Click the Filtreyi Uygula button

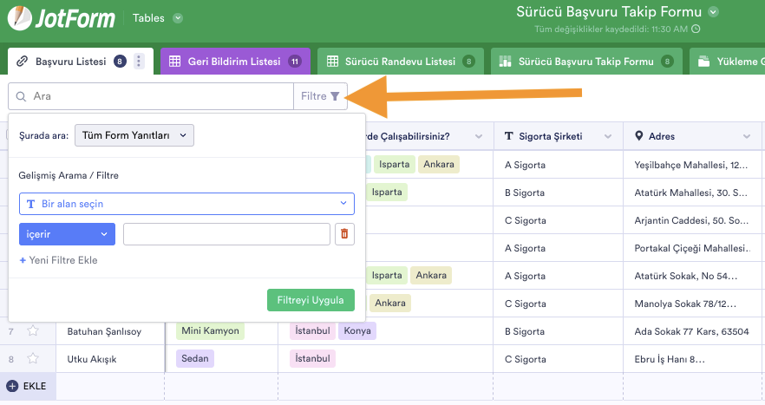click(311, 300)
